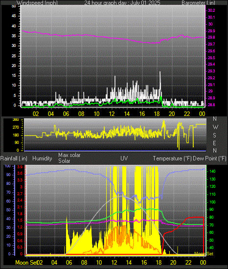Click "Moon Set" label above hour 00
Screen dimensions: 228x269
(204, 254)
